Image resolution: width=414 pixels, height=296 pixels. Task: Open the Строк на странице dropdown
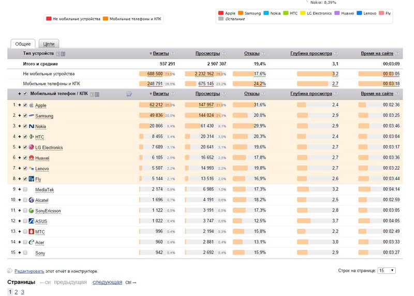[x=385, y=271]
